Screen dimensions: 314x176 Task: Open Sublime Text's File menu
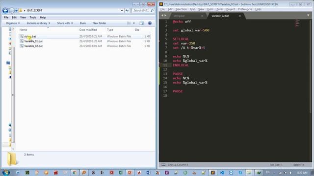(162, 9)
